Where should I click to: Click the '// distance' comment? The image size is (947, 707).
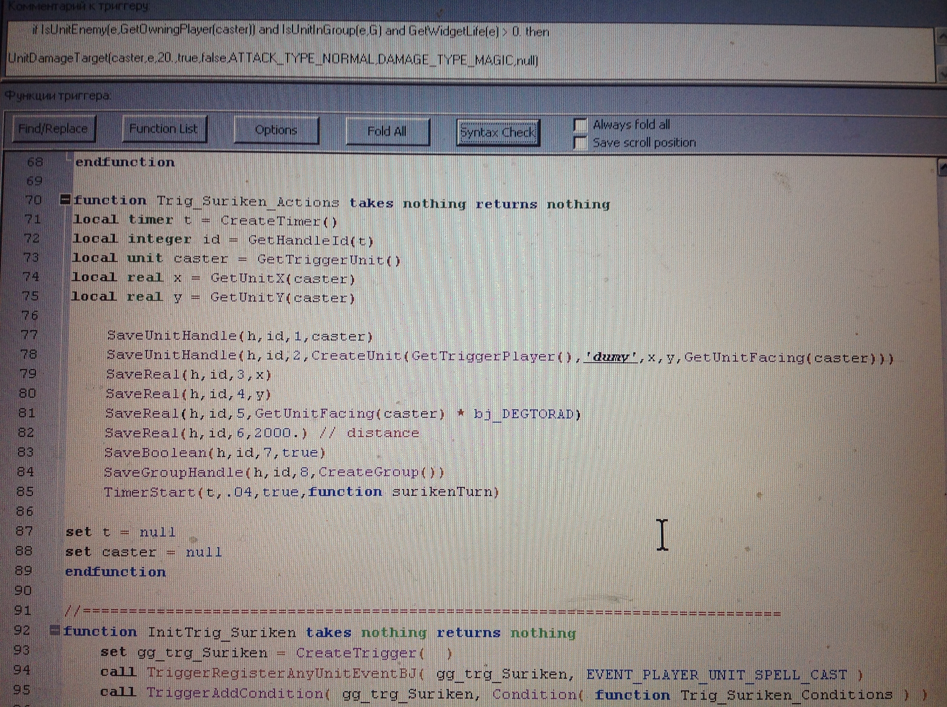369,433
